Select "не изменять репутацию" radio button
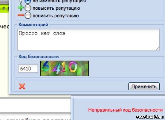 tap(28, 1)
